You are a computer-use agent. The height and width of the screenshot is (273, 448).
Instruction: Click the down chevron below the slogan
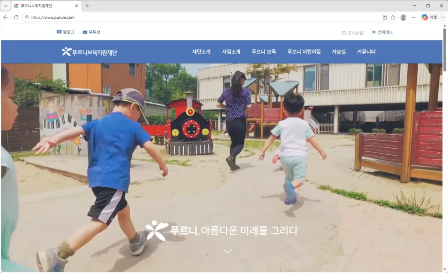click(227, 251)
